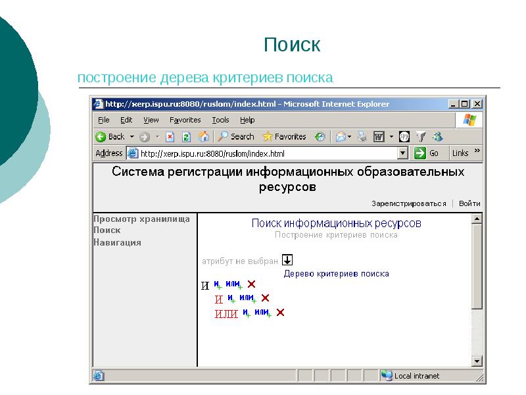Click the Войти login link
The height and width of the screenshot is (395, 526).
click(469, 203)
